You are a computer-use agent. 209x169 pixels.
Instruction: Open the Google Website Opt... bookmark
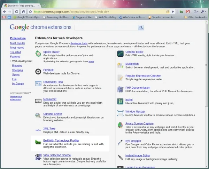pos(27,17)
